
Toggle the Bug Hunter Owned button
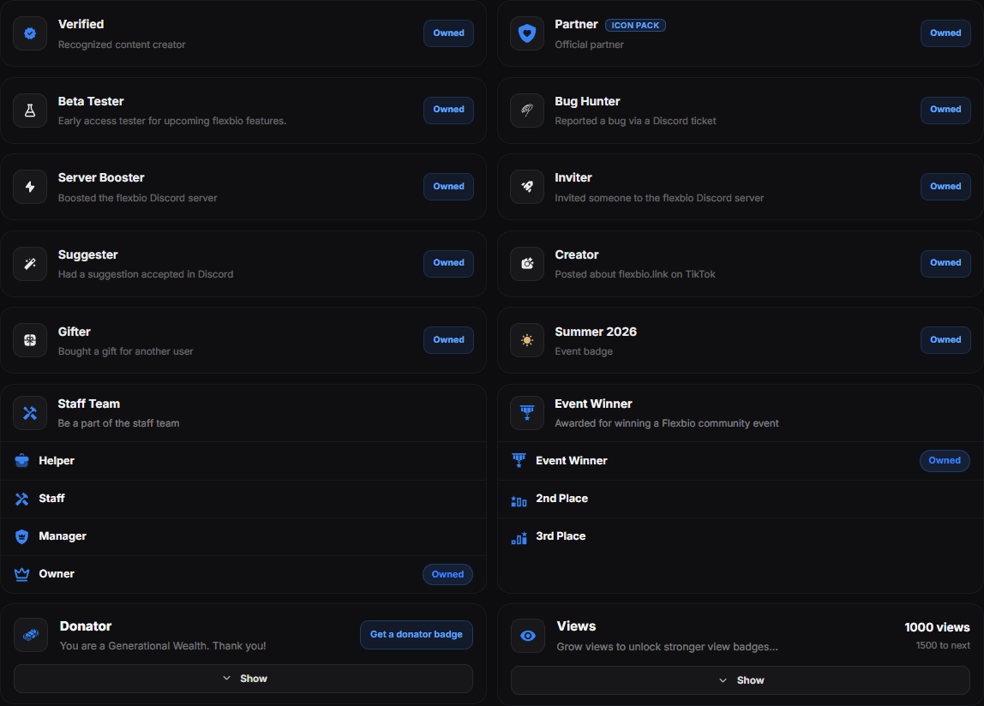click(945, 110)
